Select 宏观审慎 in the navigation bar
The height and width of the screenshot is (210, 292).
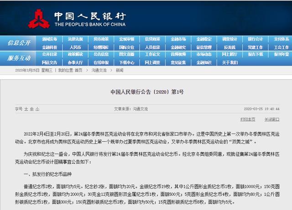click(127, 39)
